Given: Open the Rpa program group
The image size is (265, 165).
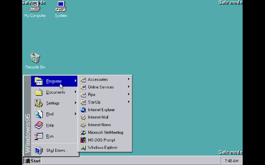Looking at the screenshot, I should click(x=105, y=94).
